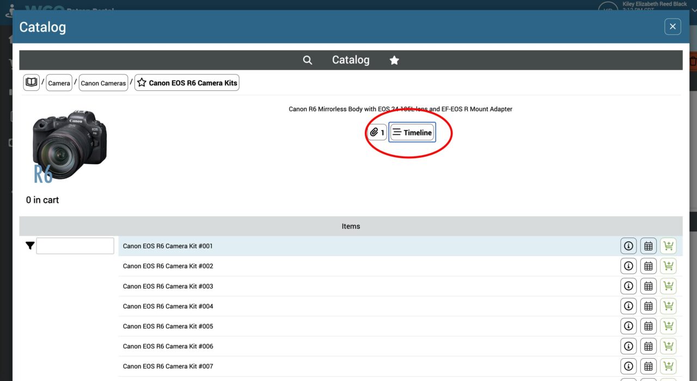Open calendar for Camera Kit #004
This screenshot has height=381, width=697.
pyautogui.click(x=648, y=306)
